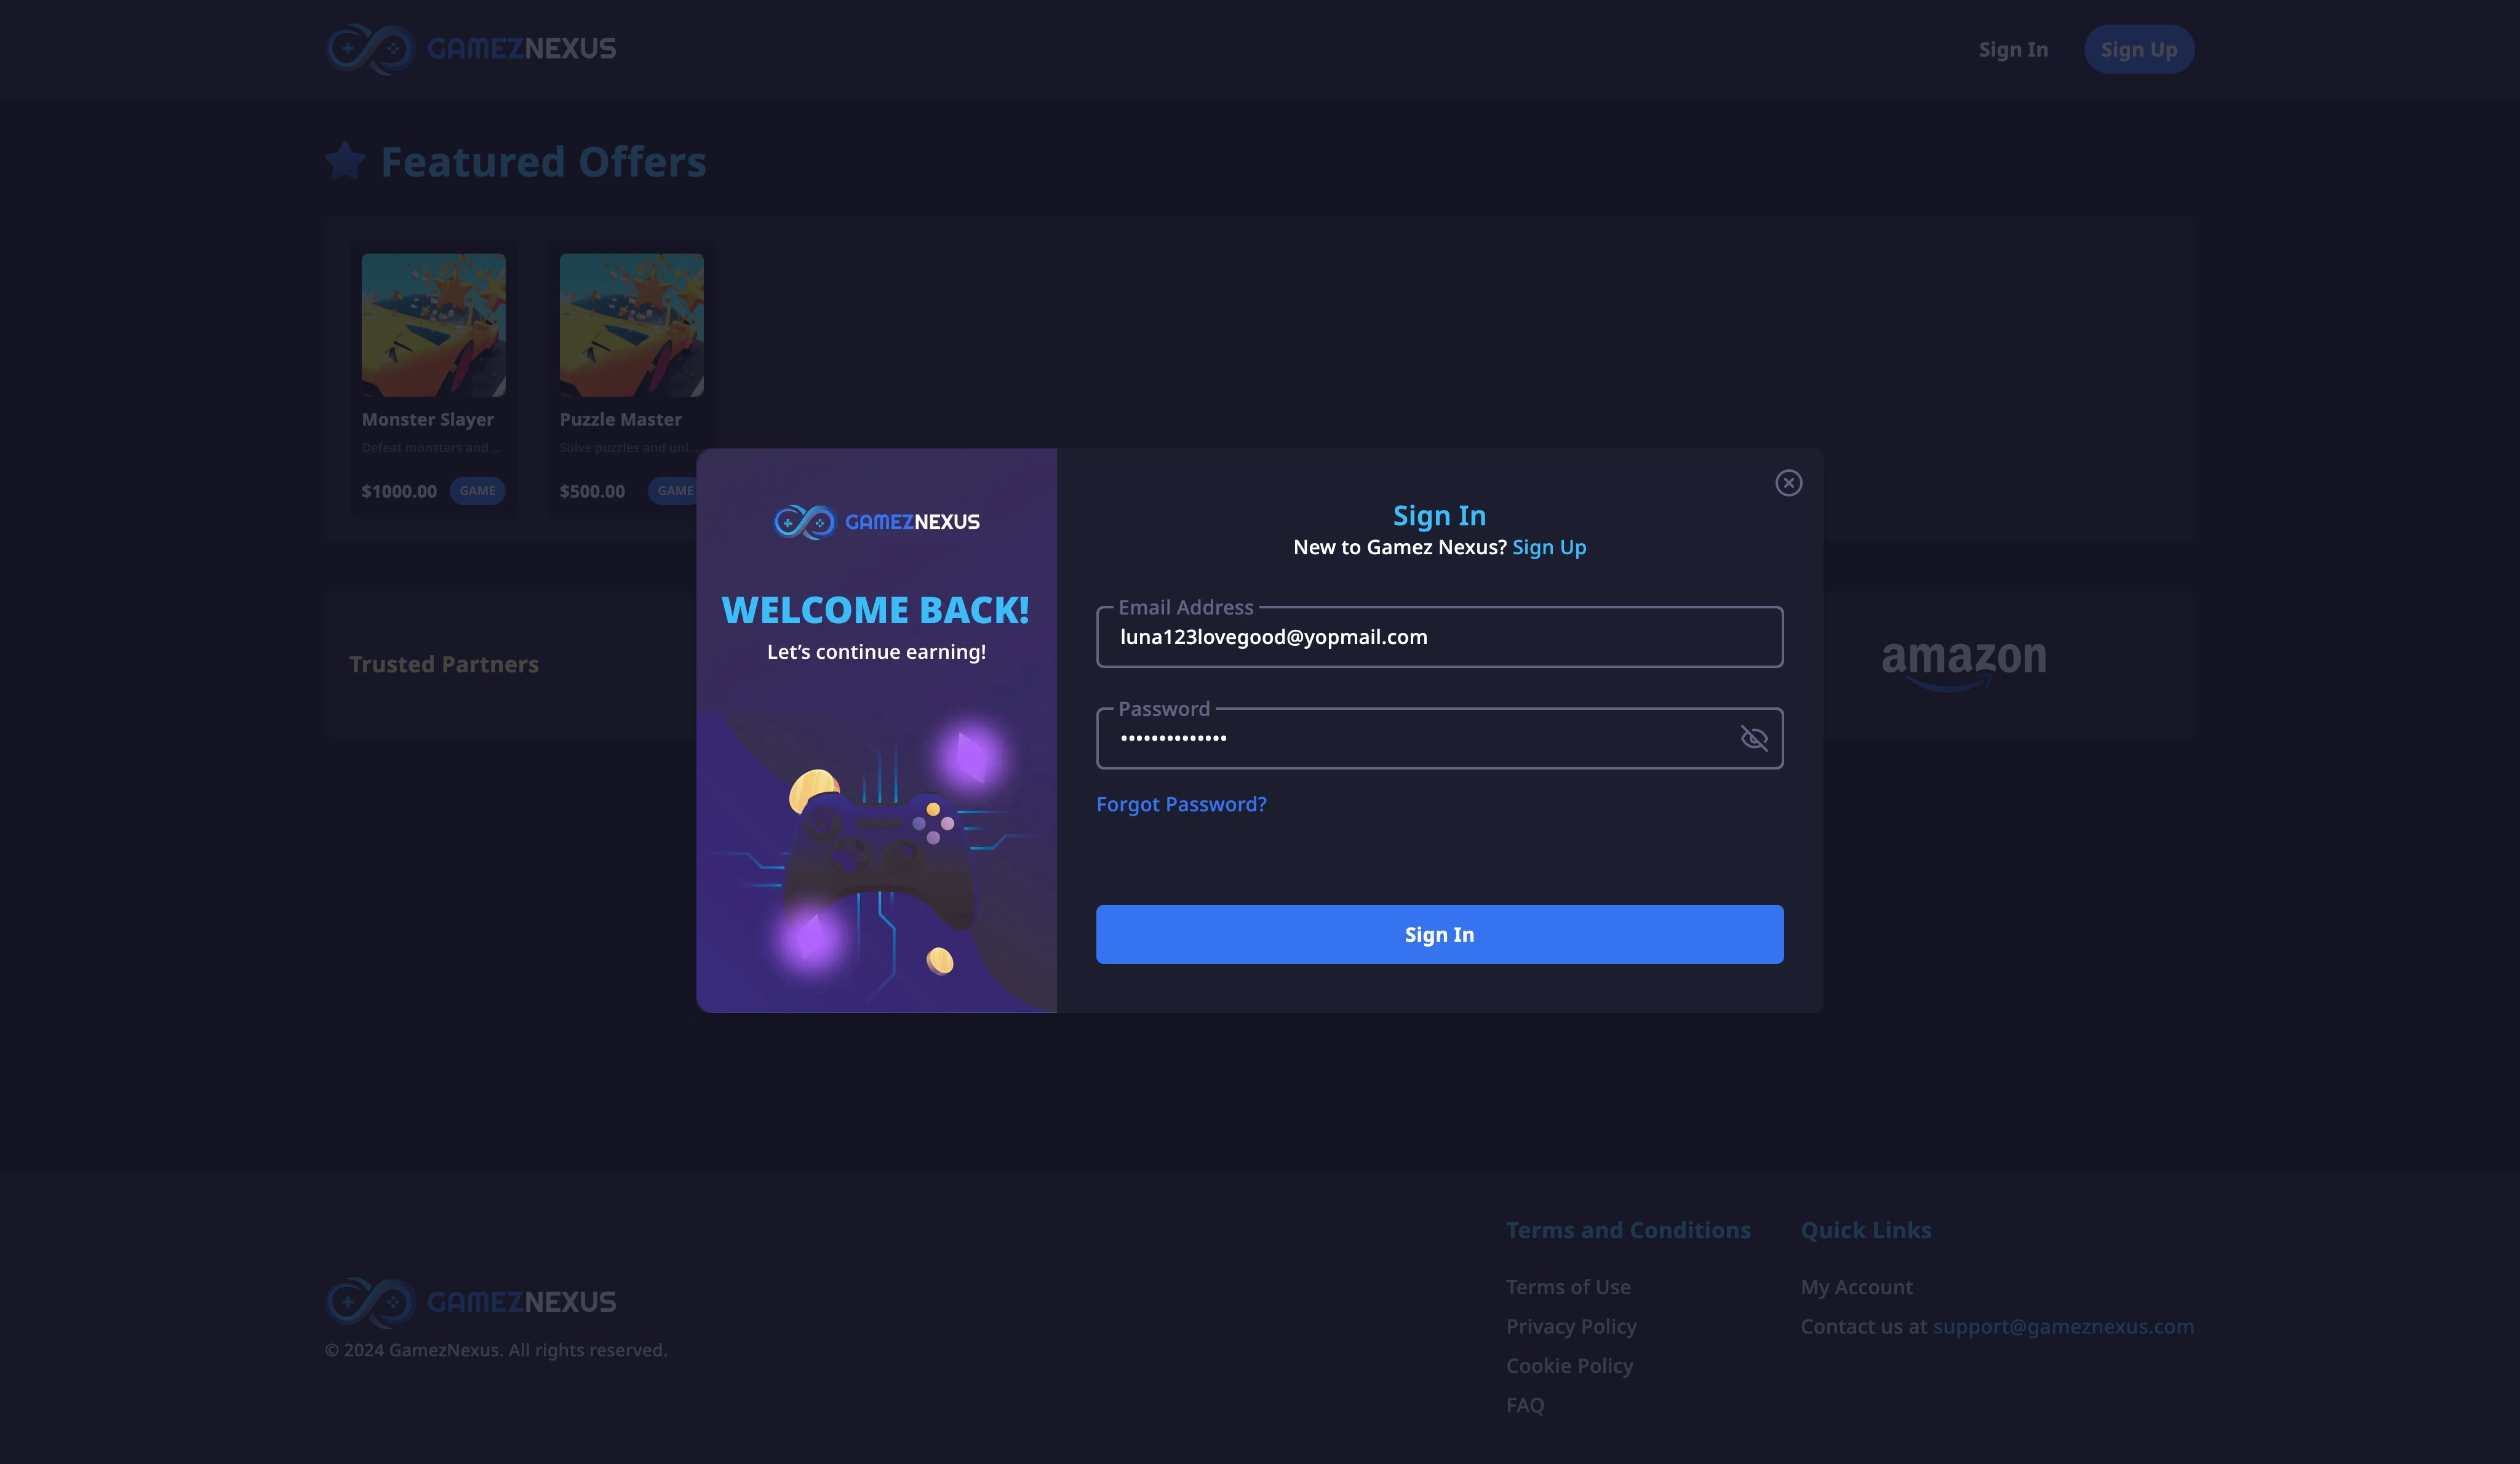Open the Monster Slayer thumbnail
This screenshot has height=1464, width=2520.
433,324
